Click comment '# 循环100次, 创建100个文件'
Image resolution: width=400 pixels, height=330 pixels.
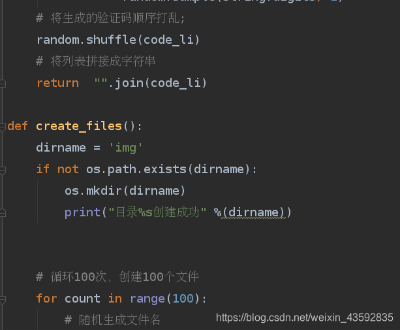pos(117,277)
